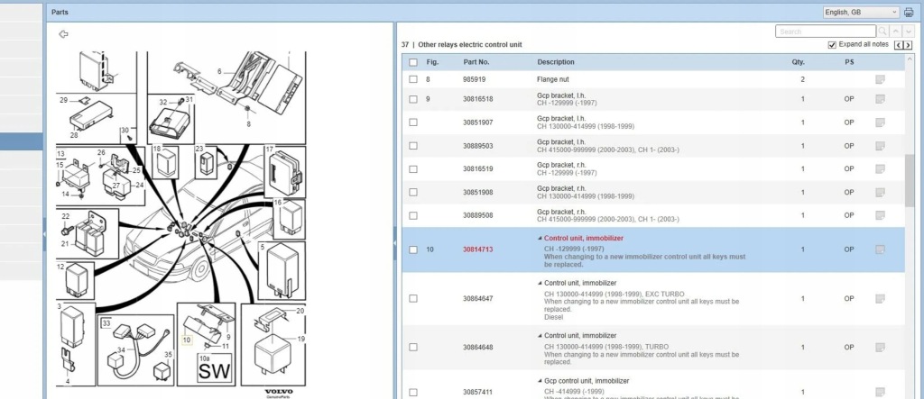Collapse notes for red Control unit, immobilizer
This screenshot has width=924, height=399.
tap(540, 239)
